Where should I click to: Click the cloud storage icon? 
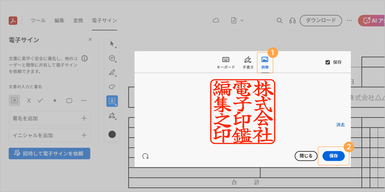pyautogui.click(x=216, y=20)
